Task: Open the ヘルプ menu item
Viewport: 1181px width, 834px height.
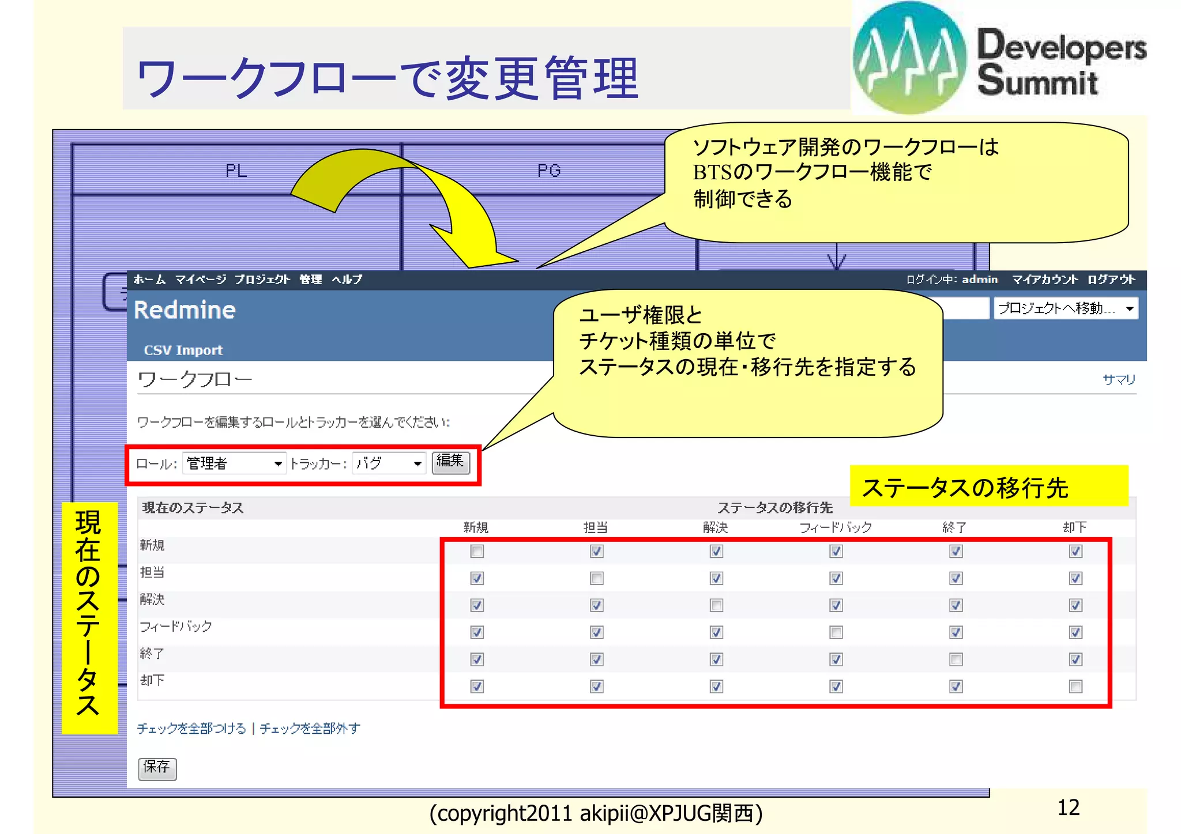Action: 347,280
